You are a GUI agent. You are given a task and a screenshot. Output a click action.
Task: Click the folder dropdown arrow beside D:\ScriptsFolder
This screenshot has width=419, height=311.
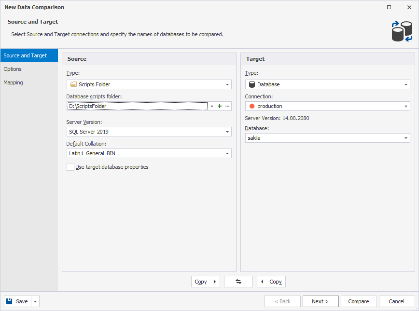click(211, 106)
